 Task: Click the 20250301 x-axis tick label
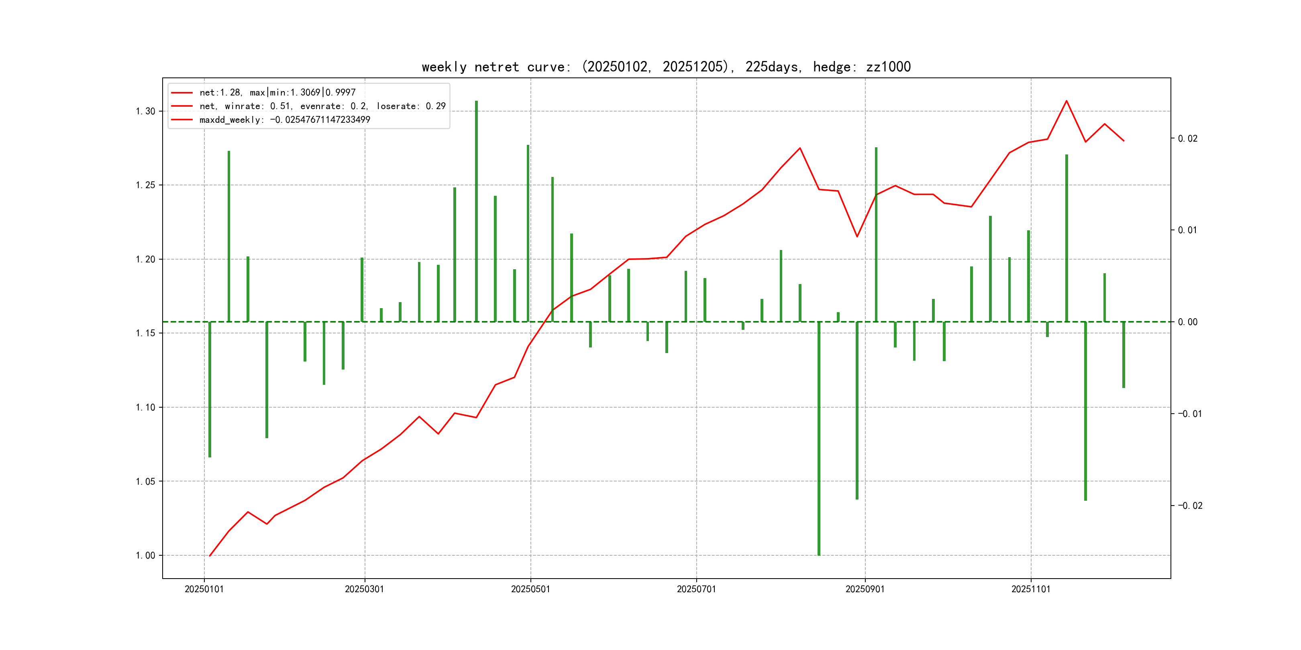click(364, 589)
